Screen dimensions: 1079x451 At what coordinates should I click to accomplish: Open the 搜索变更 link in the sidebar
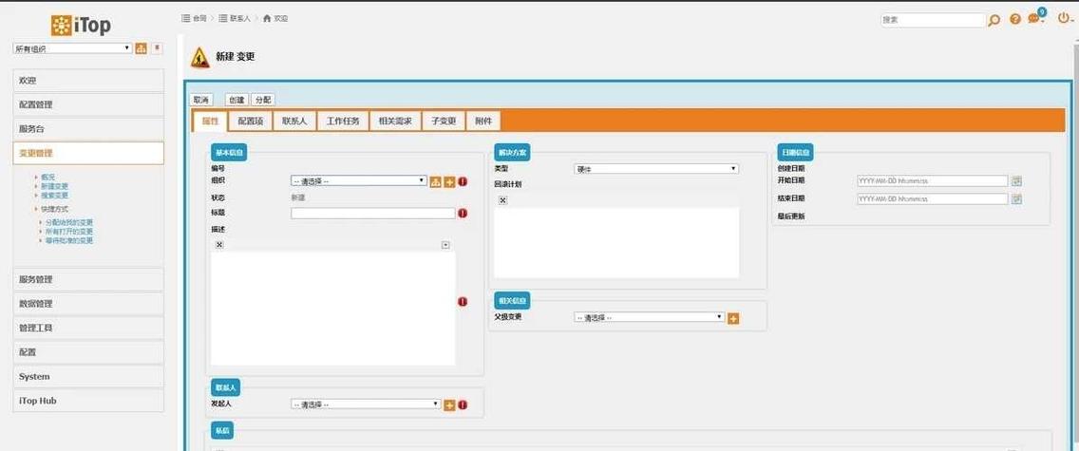pyautogui.click(x=55, y=195)
